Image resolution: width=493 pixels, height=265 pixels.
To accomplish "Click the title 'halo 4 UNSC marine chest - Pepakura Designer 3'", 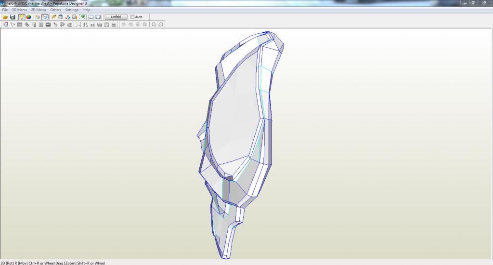I will click(47, 3).
